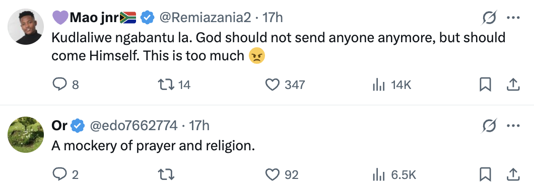Open more options on Or's tweet

513,126
